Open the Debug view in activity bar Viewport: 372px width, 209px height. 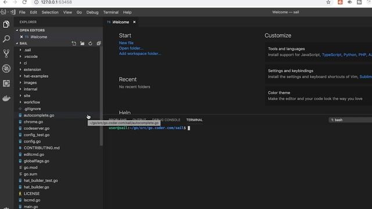6,69
